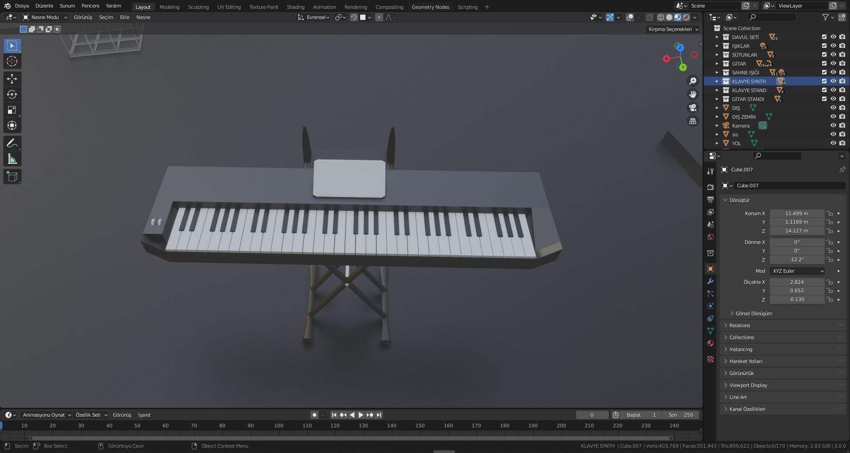Switch to the Shading workspace tab
Viewport: 850px width, 453px height.
click(295, 7)
